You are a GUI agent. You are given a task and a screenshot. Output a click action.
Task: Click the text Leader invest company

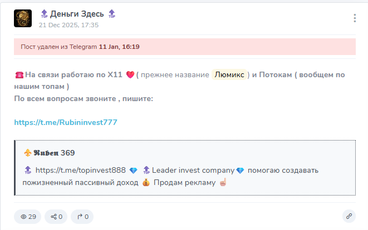[x=193, y=170]
